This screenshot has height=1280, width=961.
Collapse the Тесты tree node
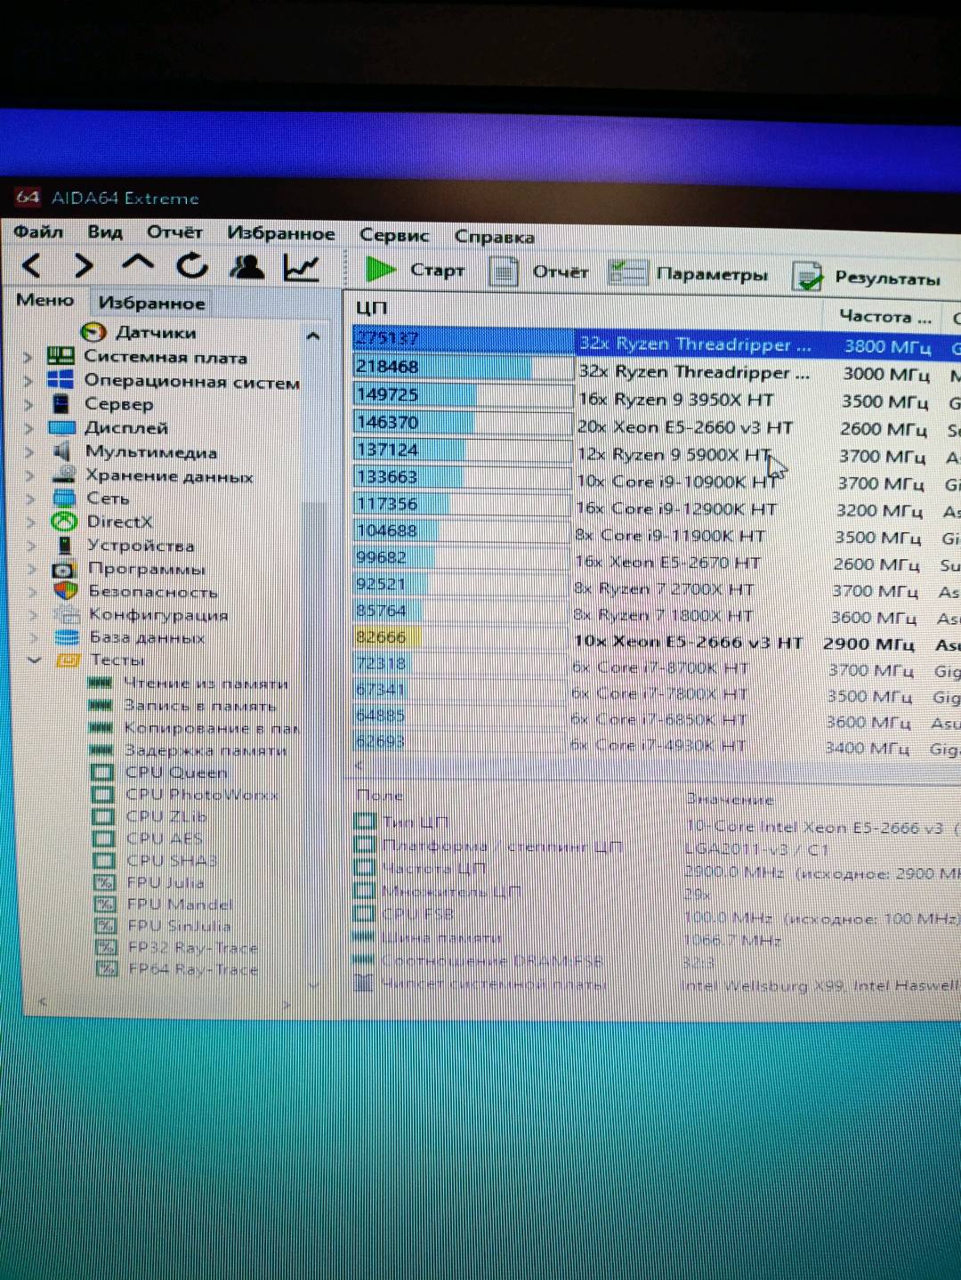(35, 660)
